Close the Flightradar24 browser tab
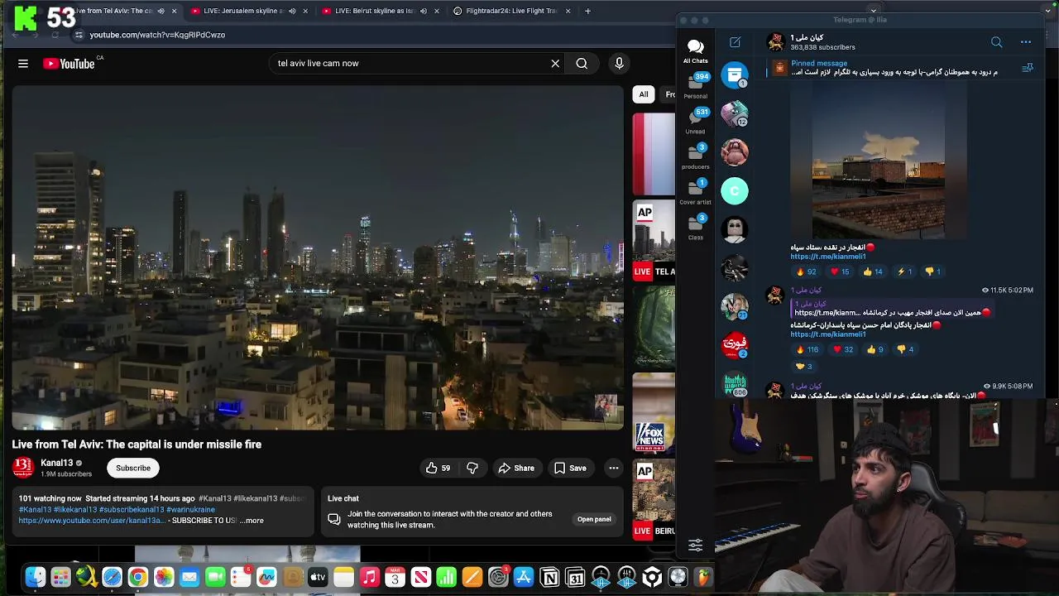 point(568,11)
